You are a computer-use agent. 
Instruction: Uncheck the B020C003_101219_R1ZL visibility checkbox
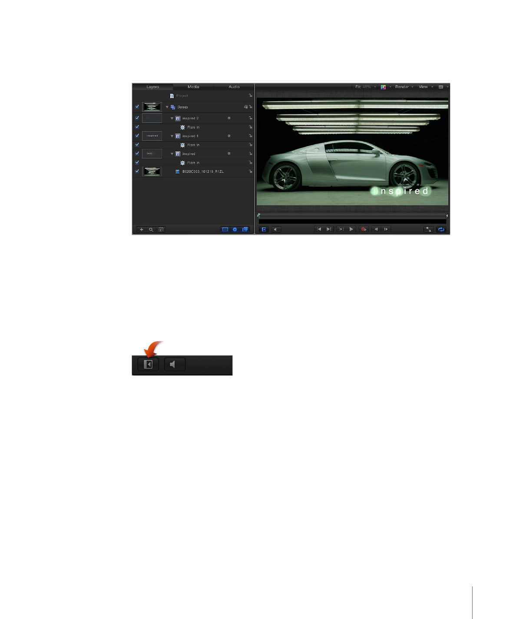pyautogui.click(x=137, y=171)
